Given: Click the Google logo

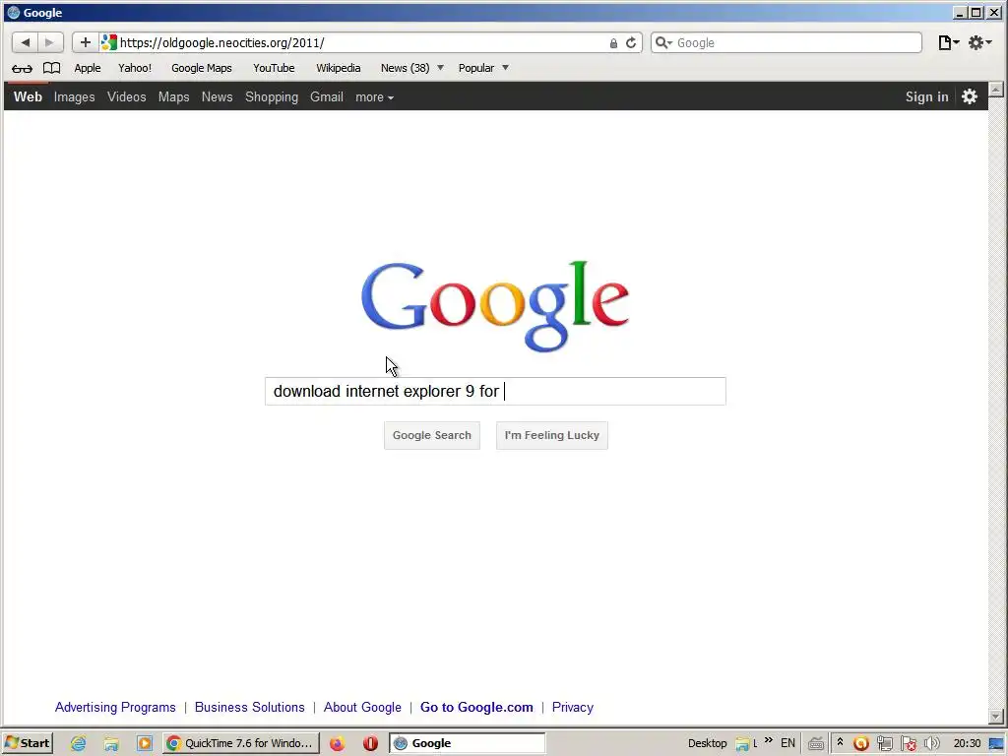Looking at the screenshot, I should [x=495, y=306].
